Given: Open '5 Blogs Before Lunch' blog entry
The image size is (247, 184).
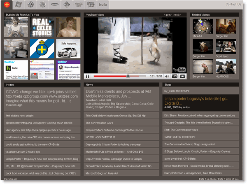Looking at the screenshot, I should 201,151.
